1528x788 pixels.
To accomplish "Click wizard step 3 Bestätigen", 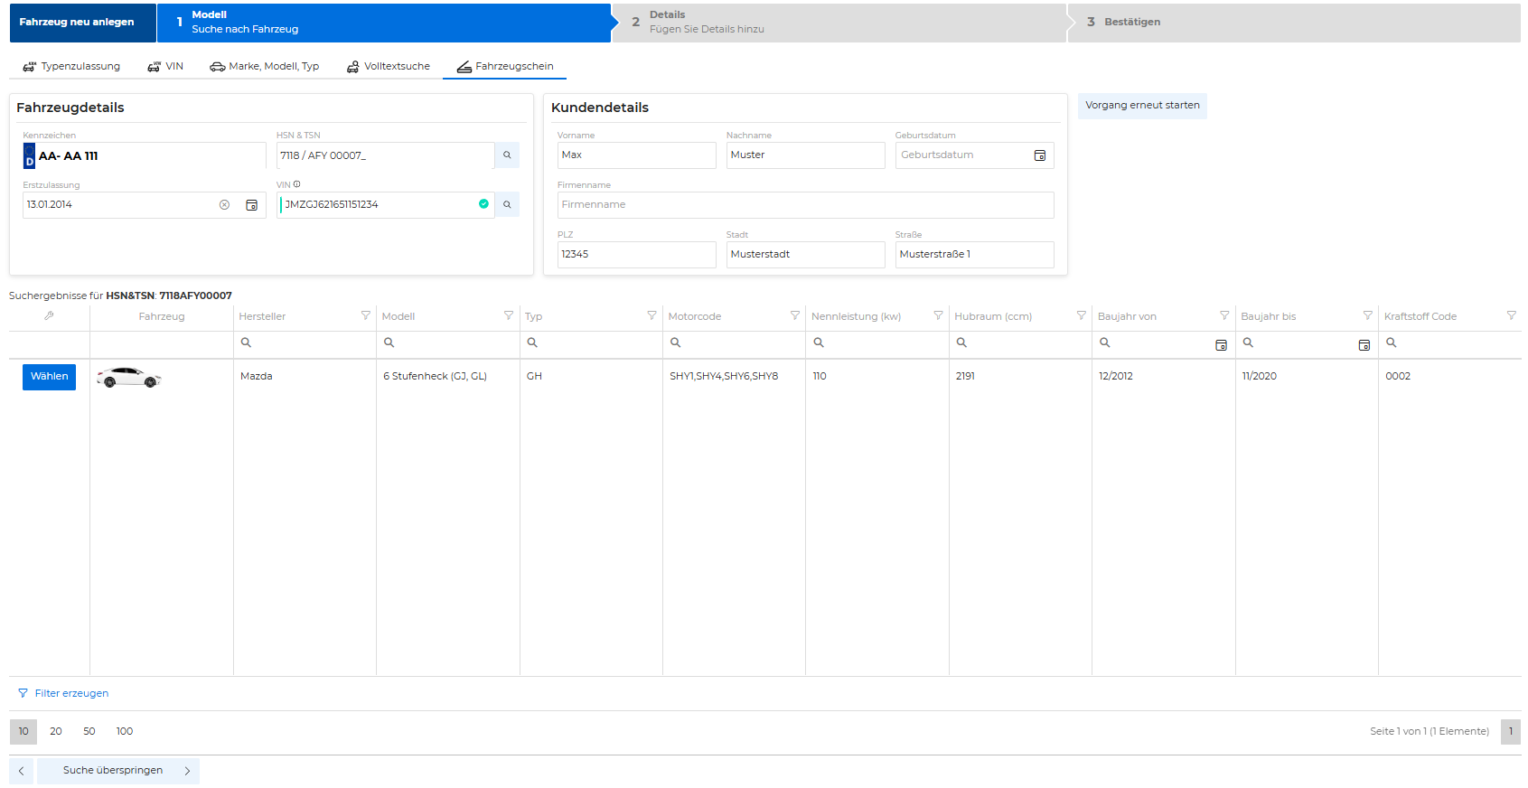I will [1294, 23].
